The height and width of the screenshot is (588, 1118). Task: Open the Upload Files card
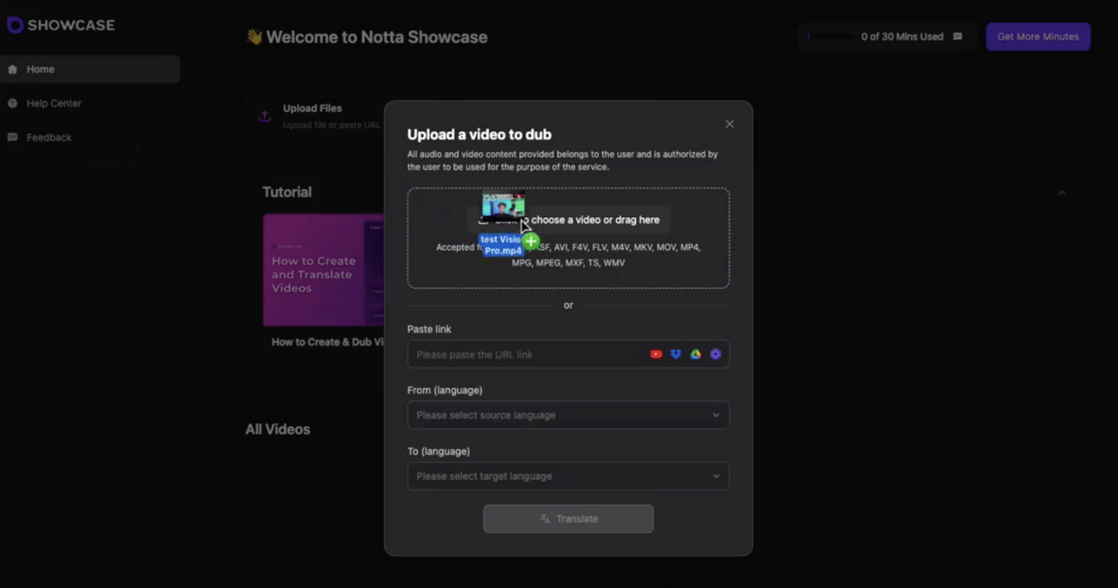tap(316, 116)
